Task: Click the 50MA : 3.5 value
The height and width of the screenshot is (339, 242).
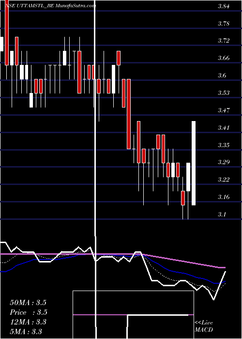Action: pos(28,303)
